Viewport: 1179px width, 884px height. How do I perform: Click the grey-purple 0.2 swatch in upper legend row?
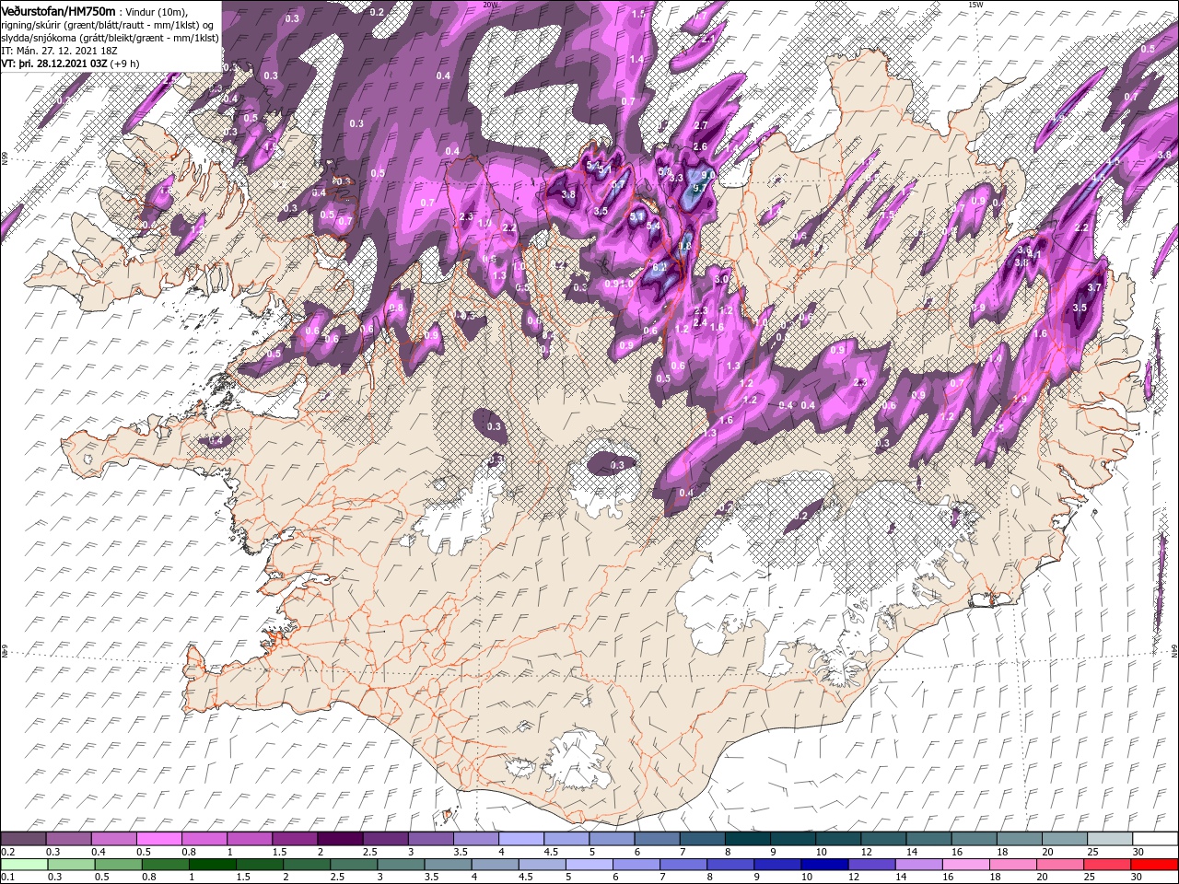tap(23, 839)
